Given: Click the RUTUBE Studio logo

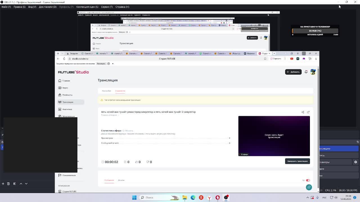Looking at the screenshot, I should point(73,72).
